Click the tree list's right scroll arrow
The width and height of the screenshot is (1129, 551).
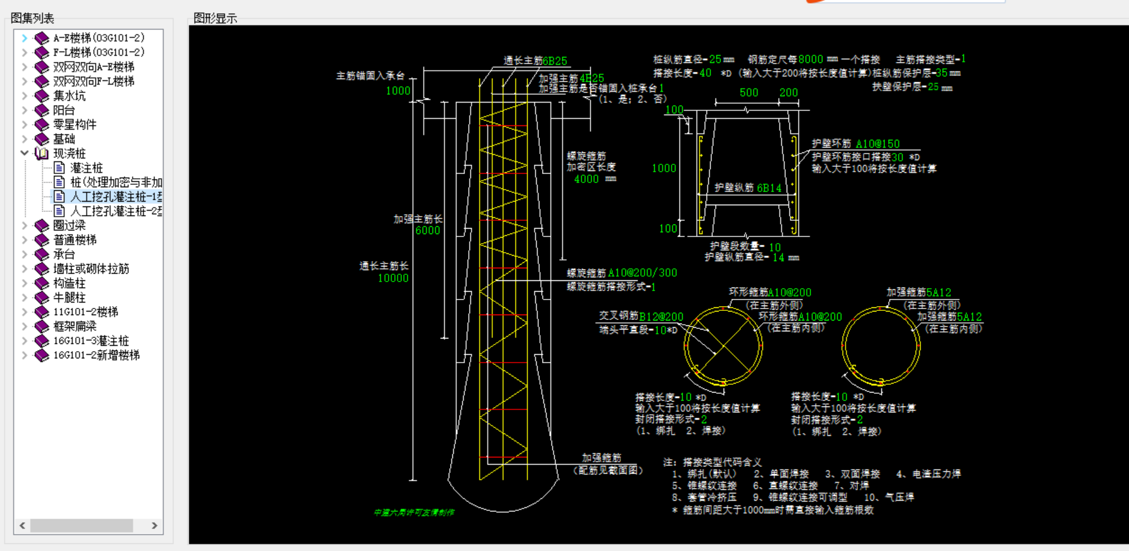[154, 525]
